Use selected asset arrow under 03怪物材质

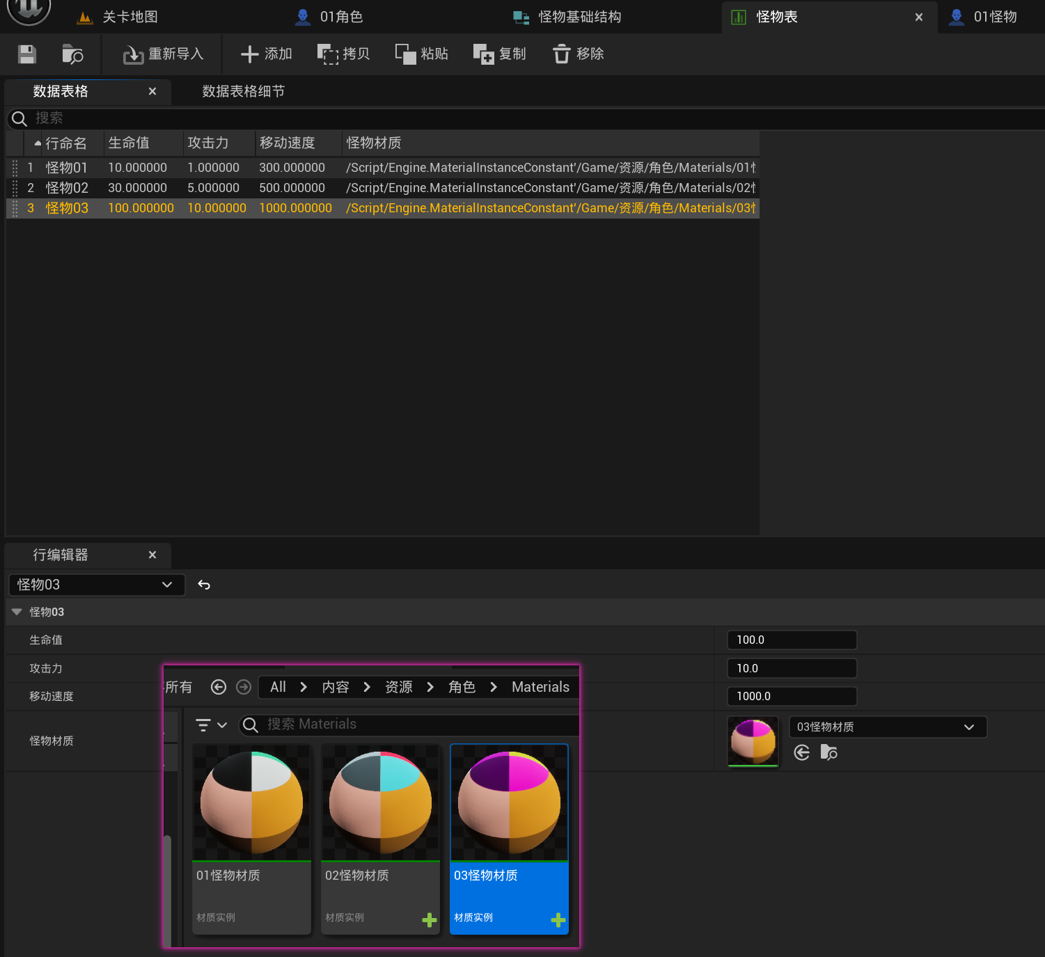point(802,752)
